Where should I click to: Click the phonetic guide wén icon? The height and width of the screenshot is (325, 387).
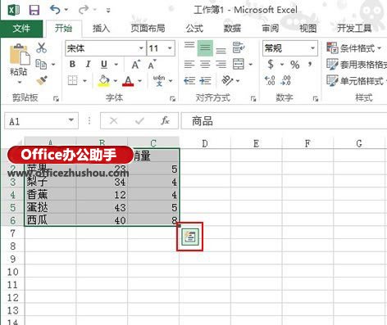pyautogui.click(x=159, y=81)
